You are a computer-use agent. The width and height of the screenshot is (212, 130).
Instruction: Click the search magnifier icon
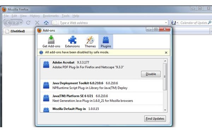(210, 22)
